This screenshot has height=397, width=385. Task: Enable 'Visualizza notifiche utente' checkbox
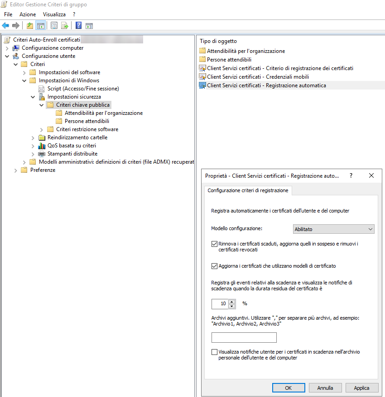(214, 352)
